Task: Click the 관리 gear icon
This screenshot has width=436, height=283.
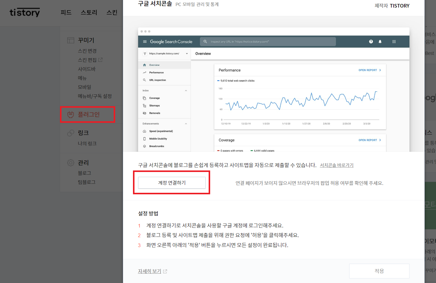Action: (71, 163)
